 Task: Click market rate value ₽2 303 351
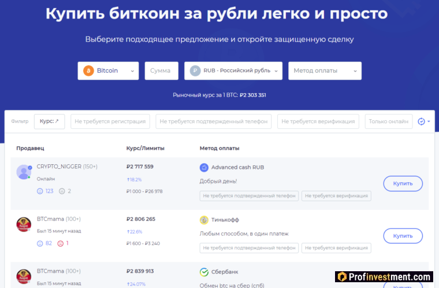253,95
